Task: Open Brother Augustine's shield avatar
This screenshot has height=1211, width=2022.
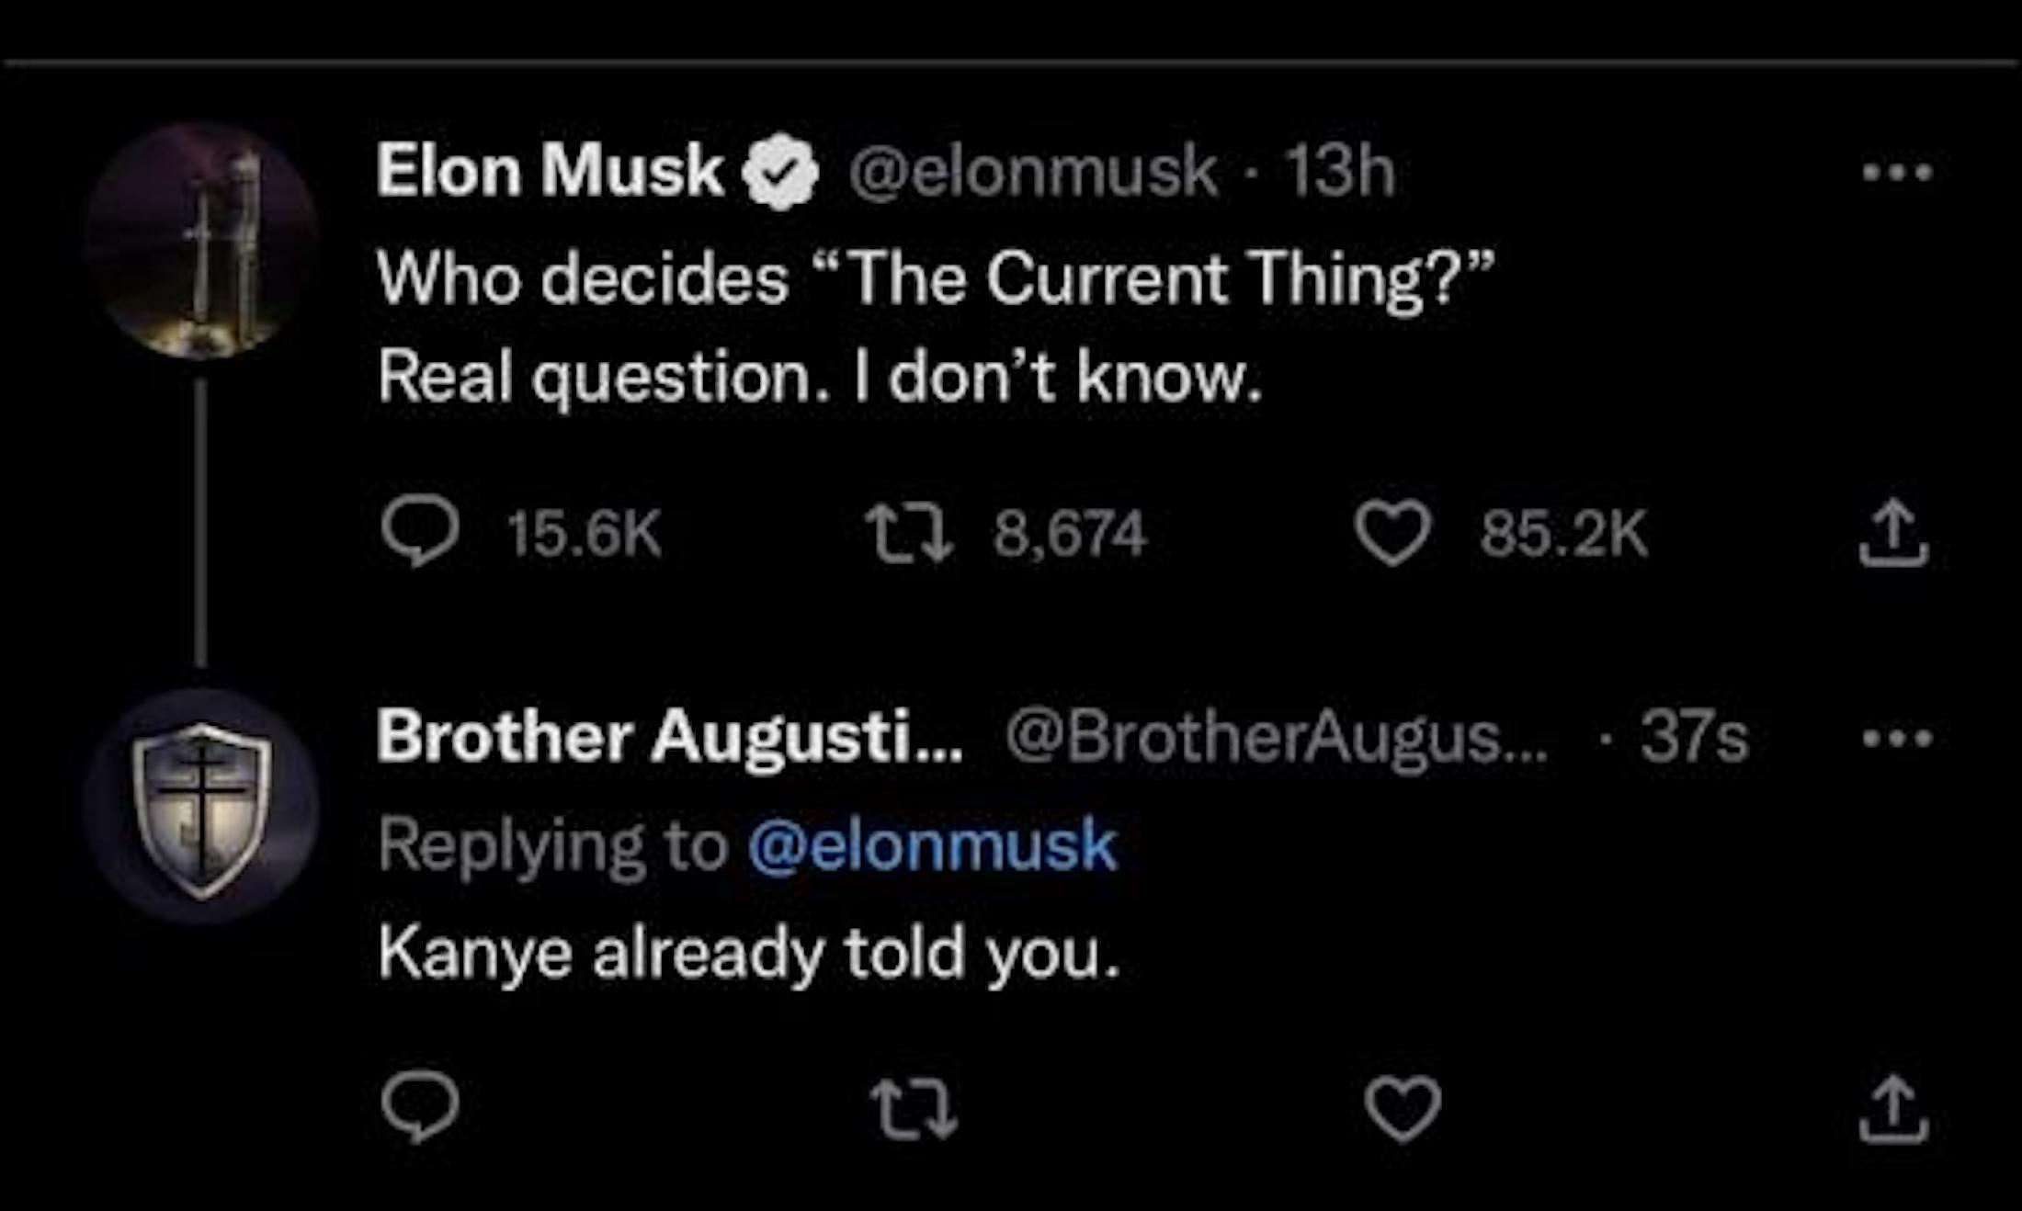Action: pos(201,807)
